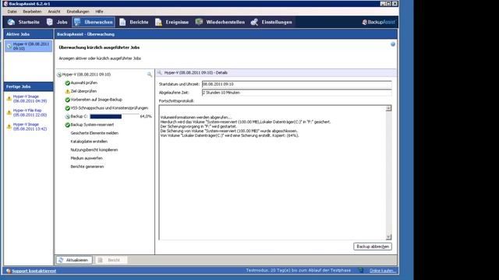Click warning icon for Ziel überprüfen
The image size is (499, 280).
tap(68, 91)
